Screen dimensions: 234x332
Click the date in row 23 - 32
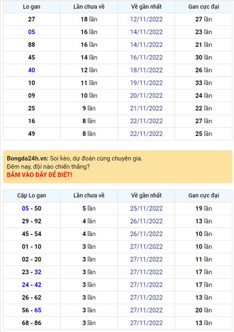pos(146,272)
